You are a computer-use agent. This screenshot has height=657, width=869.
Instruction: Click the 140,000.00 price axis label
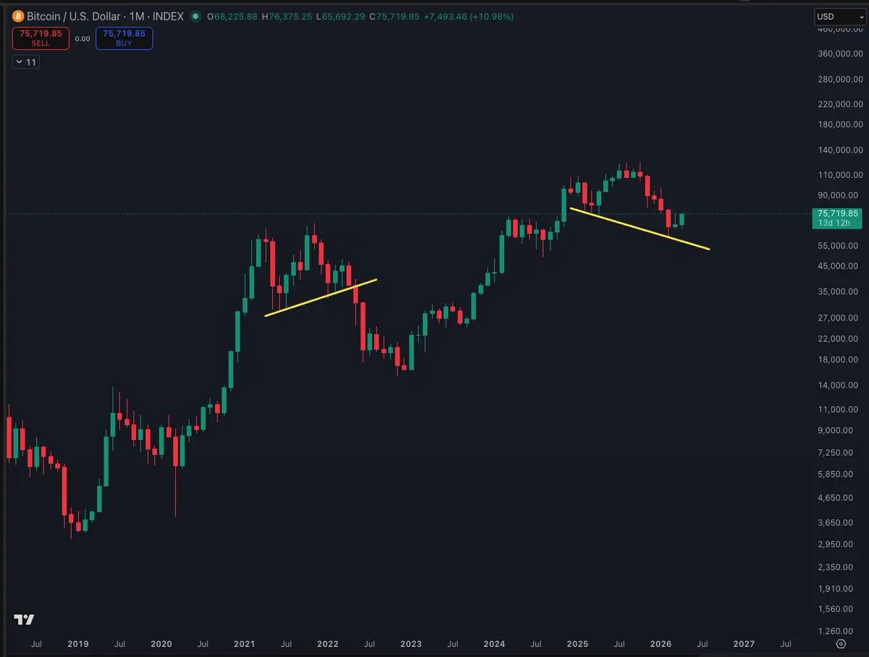839,150
